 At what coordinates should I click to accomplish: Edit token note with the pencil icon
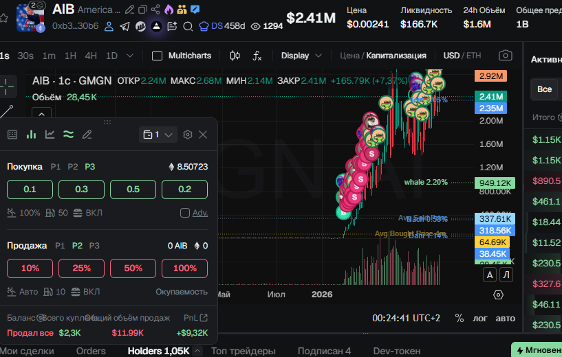pyautogui.click(x=129, y=10)
